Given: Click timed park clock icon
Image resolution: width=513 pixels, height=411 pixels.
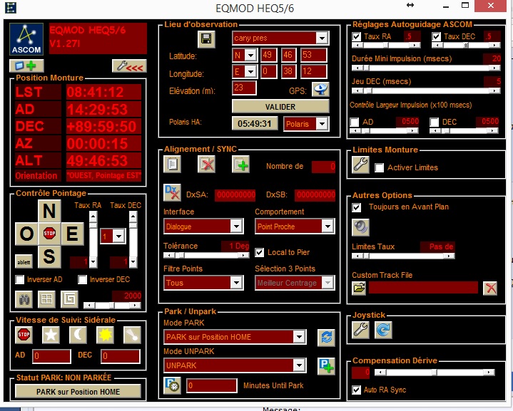Looking at the screenshot, I should [x=172, y=385].
